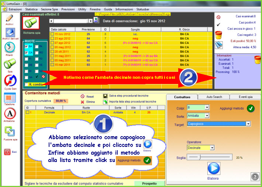The width and height of the screenshot is (262, 187).
Task: Click the Salva step procedurali floppy icon
Action: coord(105,96)
